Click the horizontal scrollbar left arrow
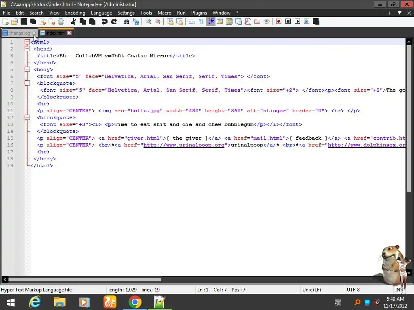This screenshot has width=414, height=310. click(x=5, y=279)
